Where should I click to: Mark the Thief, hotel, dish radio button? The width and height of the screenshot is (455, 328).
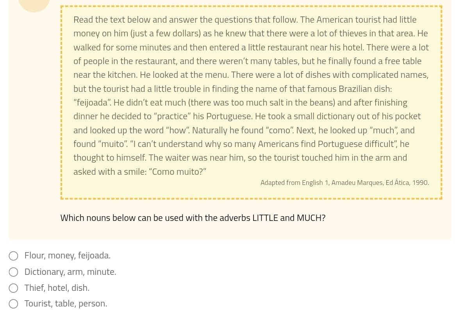coord(13,288)
